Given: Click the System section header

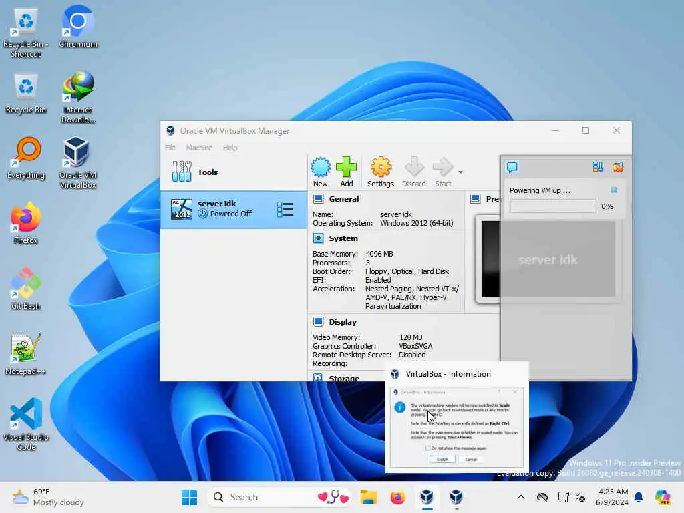Looking at the screenshot, I should 343,238.
